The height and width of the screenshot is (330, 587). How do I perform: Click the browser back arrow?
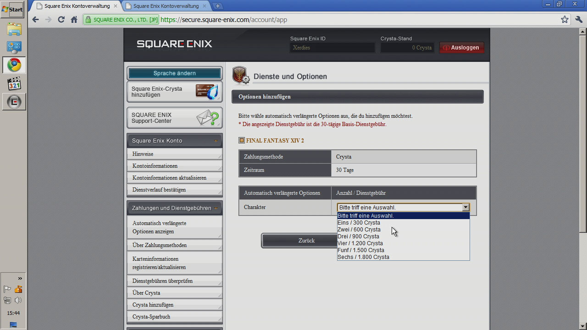click(36, 20)
